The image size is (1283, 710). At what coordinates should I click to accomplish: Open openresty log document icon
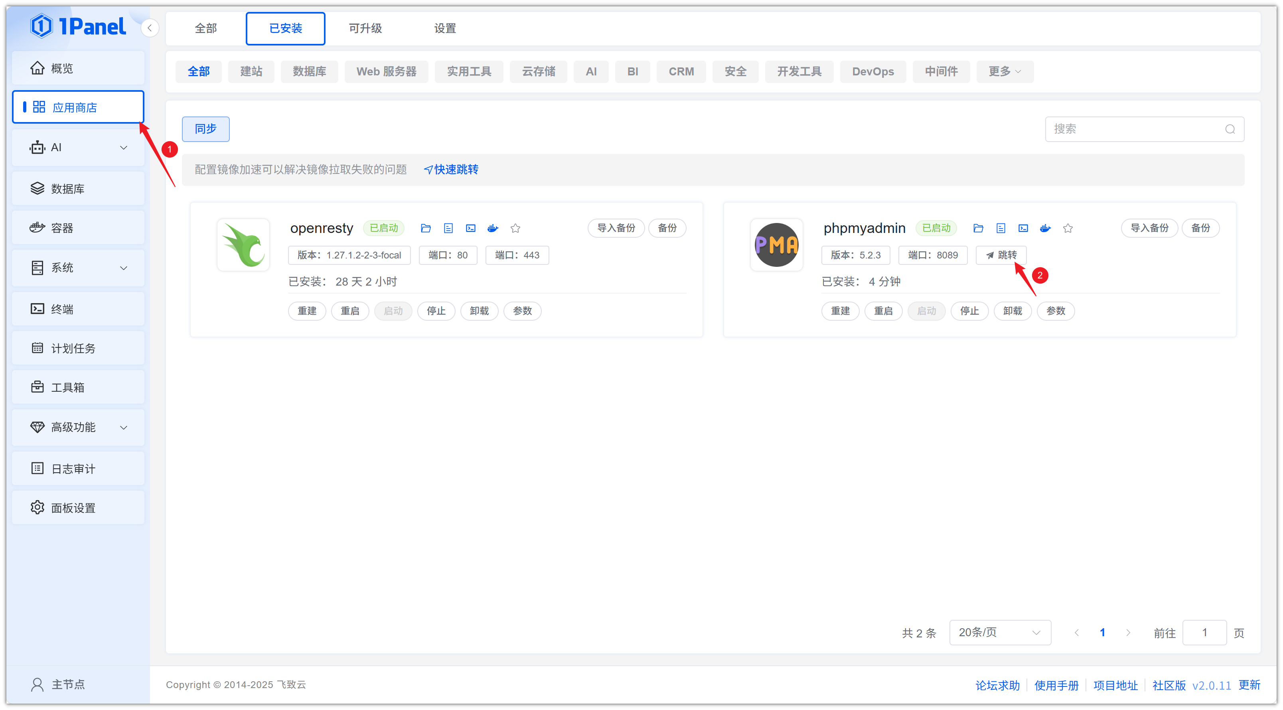pyautogui.click(x=448, y=228)
